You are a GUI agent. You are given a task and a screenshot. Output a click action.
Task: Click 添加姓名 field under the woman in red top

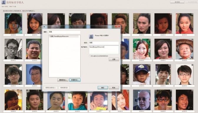pyautogui.click(x=184, y=35)
